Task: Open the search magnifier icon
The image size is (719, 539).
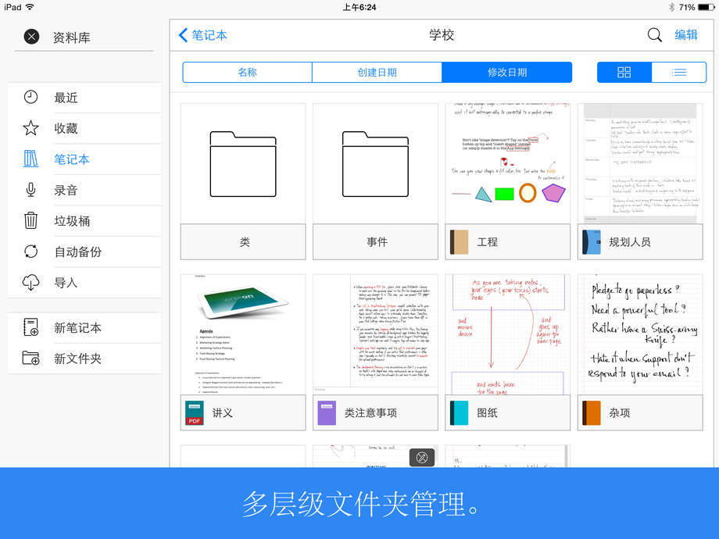Action: 654,35
